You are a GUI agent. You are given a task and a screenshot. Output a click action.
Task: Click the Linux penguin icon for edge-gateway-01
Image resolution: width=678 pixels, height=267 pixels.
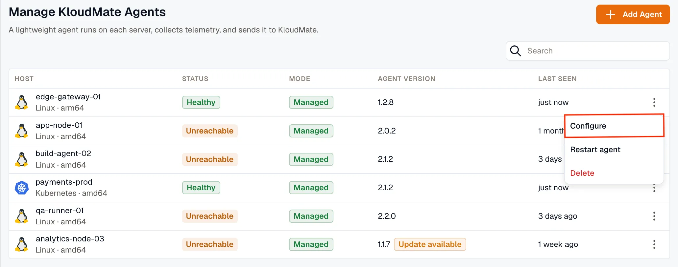coord(22,102)
